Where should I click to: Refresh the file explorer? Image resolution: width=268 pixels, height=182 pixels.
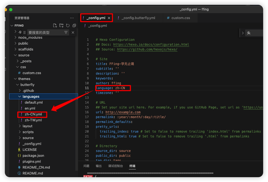click(x=68, y=26)
